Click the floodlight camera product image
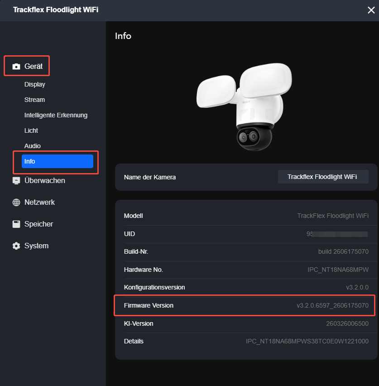The image size is (379, 386). pyautogui.click(x=245, y=106)
